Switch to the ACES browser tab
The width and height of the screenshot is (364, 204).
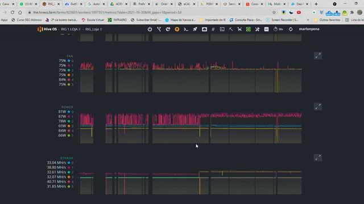[x=118, y=4]
